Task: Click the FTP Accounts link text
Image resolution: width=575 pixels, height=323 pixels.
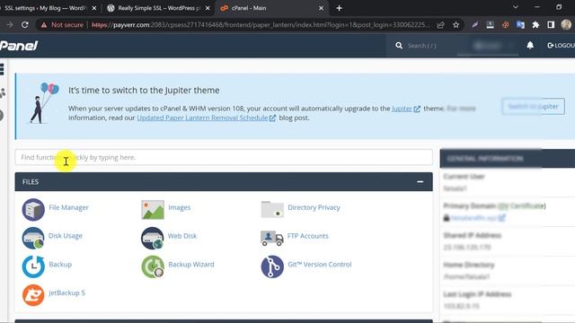Action: (x=307, y=236)
